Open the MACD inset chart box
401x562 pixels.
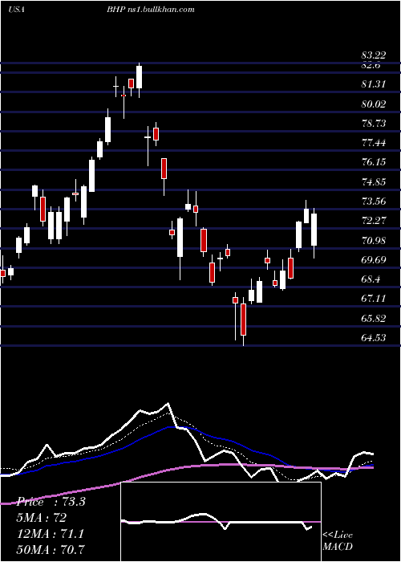(x=221, y=522)
